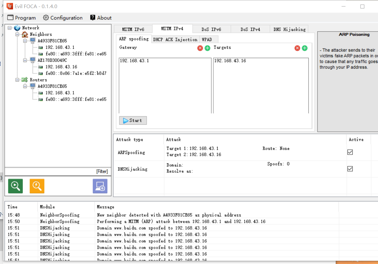Uncheck the DNSHijacking Active checkbox
Viewport: 378px width, 264px height.
click(x=350, y=169)
